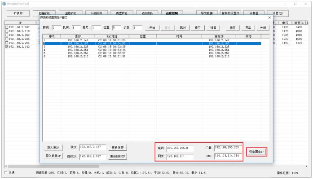Click the MAC地址 column header
This screenshot has height=179, width=313.
pyautogui.click(x=112, y=36)
